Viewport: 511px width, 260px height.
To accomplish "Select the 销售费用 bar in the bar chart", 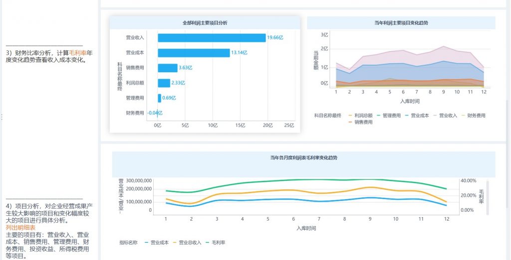I will tap(168, 68).
